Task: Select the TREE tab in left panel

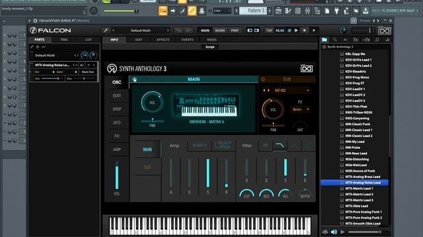Action: [64, 39]
